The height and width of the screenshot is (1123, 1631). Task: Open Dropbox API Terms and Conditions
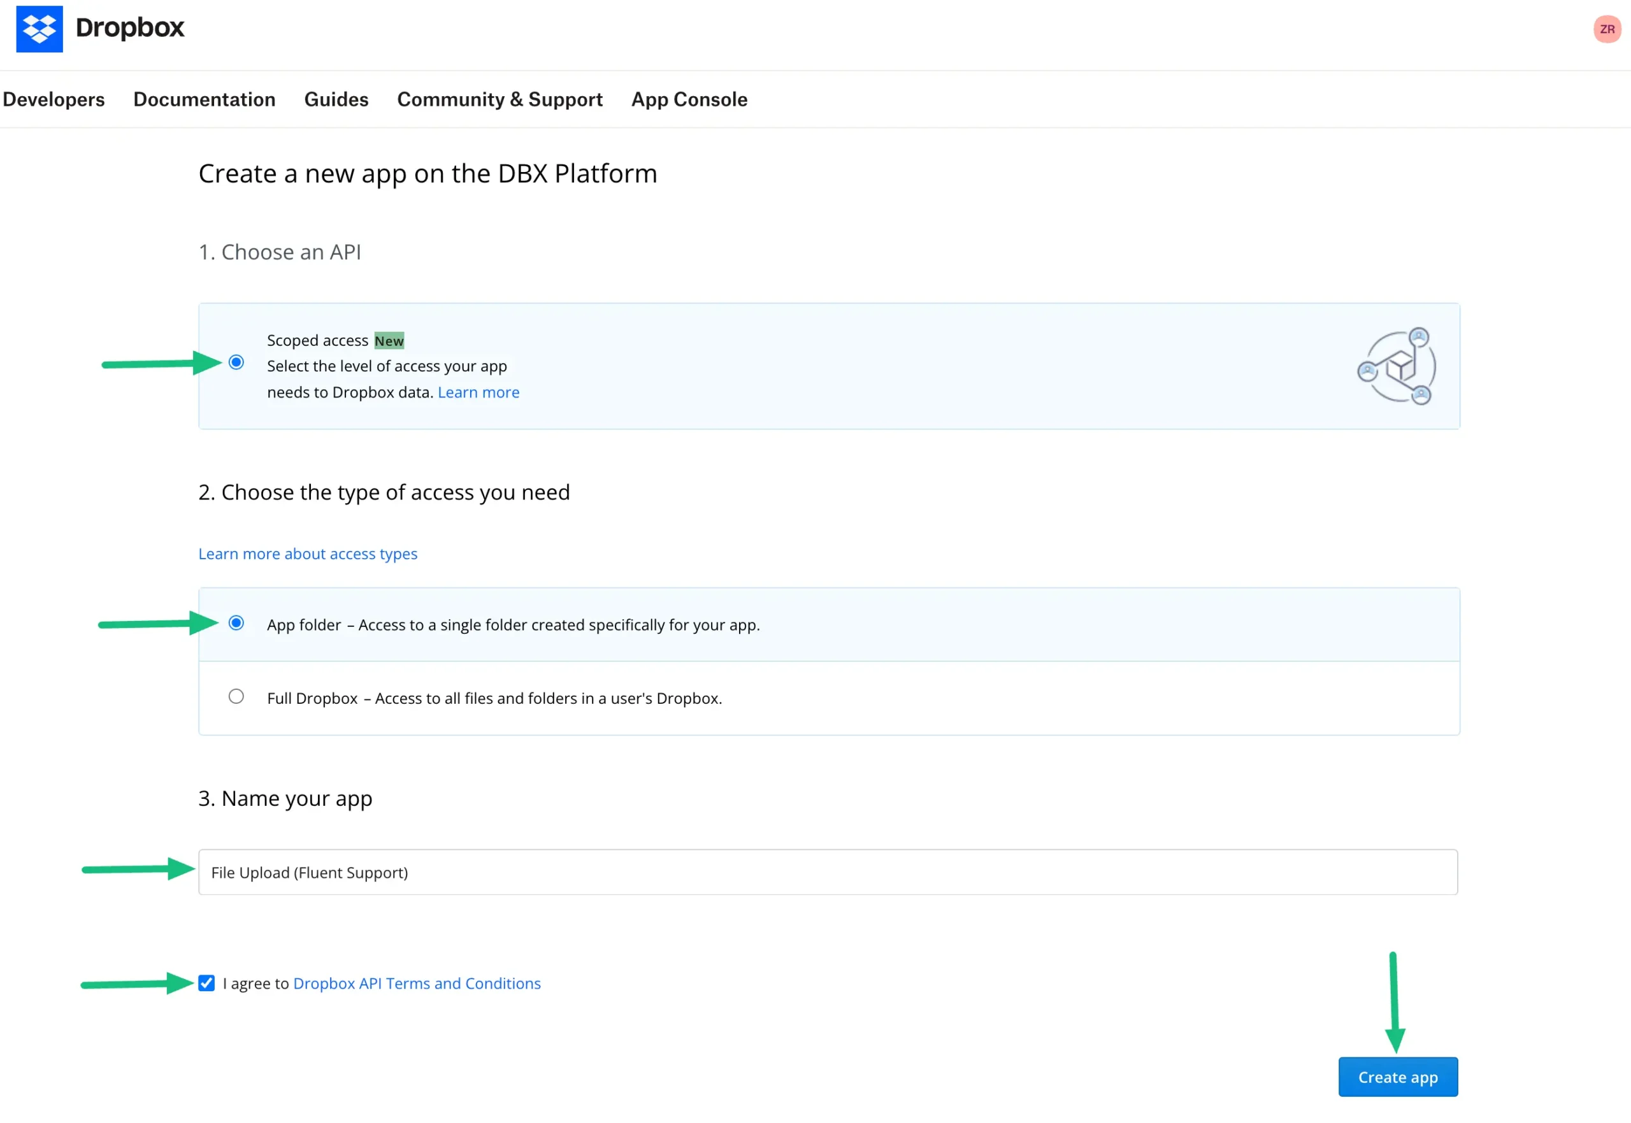tap(417, 983)
